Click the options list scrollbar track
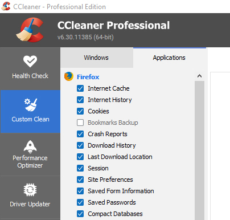 (199, 150)
